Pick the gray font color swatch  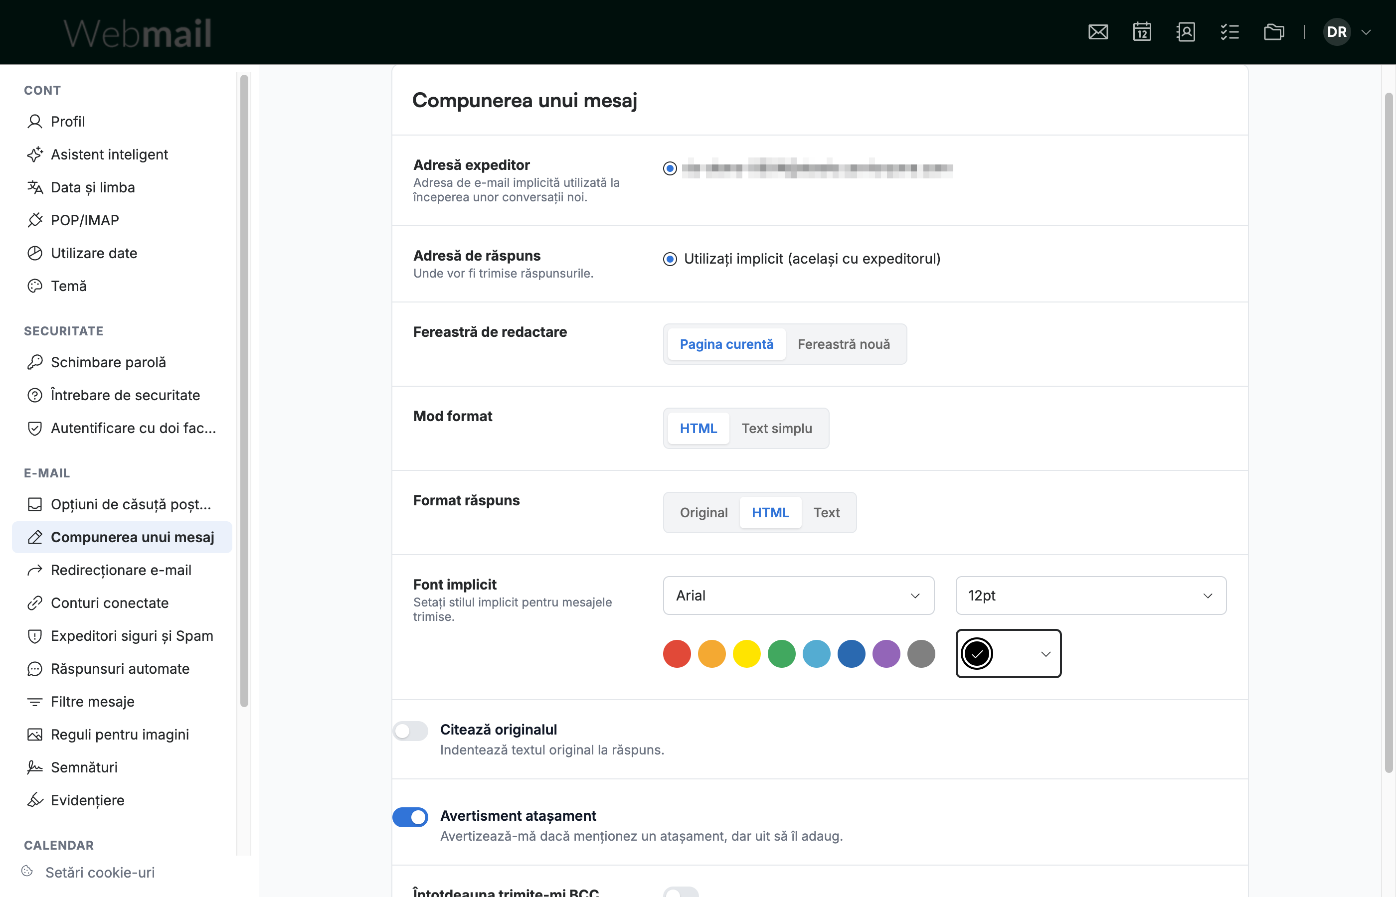pos(922,653)
